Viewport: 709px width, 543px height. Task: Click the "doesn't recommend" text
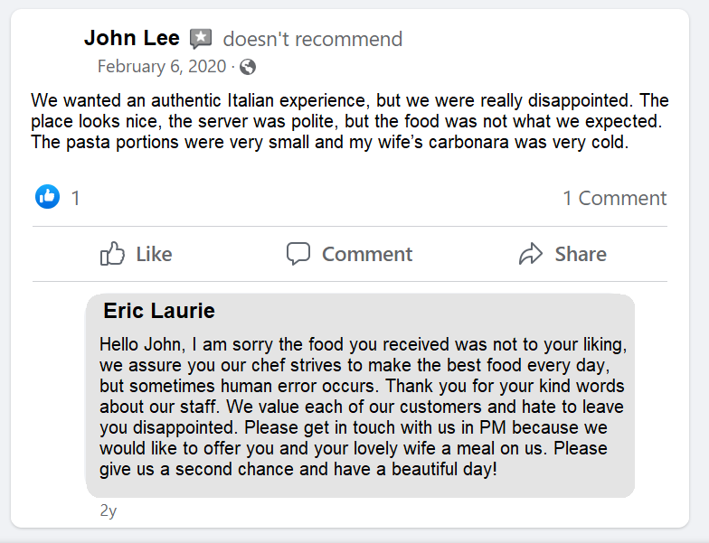pyautogui.click(x=312, y=39)
